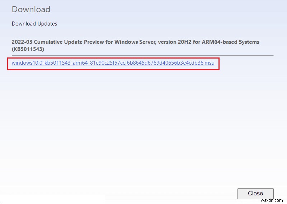Click the empty dialog area below the link
The height and width of the screenshot is (204, 287).
point(143,126)
